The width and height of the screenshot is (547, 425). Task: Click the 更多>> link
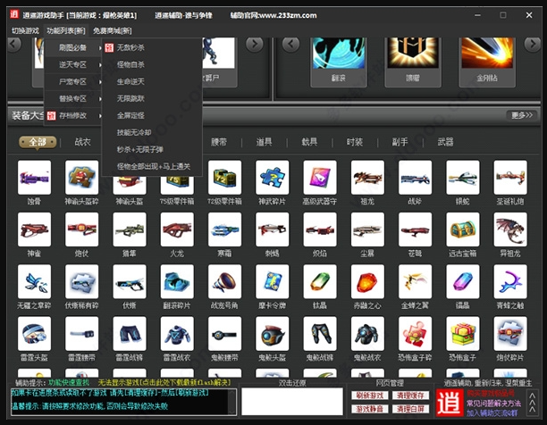click(x=520, y=114)
